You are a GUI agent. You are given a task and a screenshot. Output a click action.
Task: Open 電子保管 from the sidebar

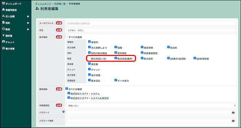(x=10, y=49)
